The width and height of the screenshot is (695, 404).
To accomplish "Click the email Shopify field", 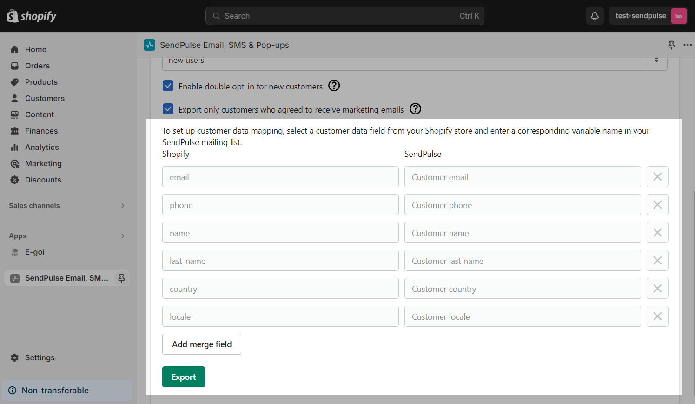I will pyautogui.click(x=280, y=177).
